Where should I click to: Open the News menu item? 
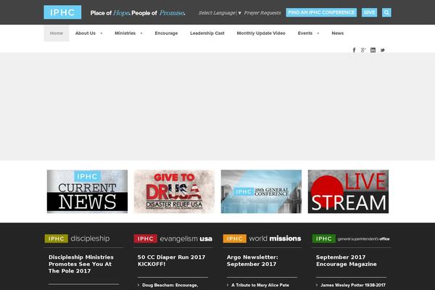tap(338, 33)
